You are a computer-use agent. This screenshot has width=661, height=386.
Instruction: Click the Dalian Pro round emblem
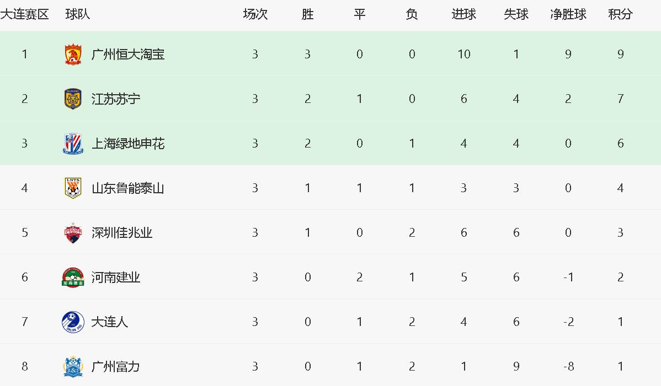pos(73,322)
